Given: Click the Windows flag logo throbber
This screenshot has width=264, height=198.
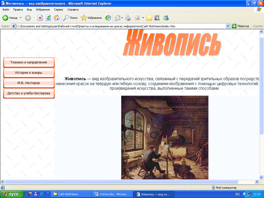Looking at the screenshot, I should tap(259, 10).
